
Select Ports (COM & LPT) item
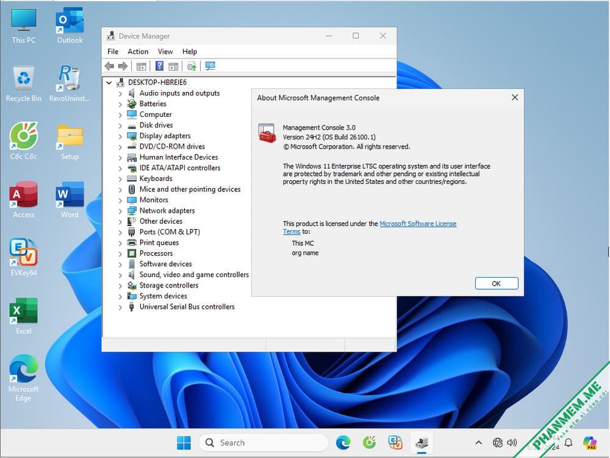(170, 232)
